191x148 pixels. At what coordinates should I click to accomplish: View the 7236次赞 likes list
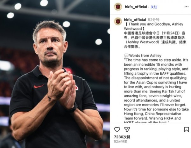point(122,137)
